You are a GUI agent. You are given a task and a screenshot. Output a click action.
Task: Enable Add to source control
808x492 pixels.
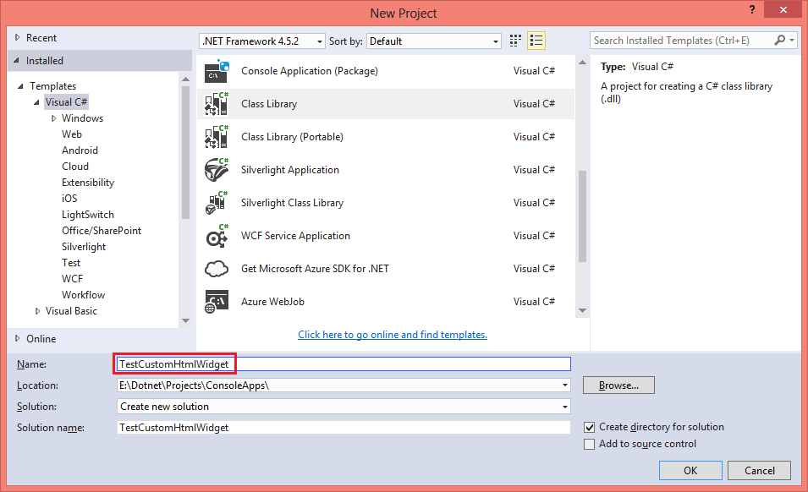point(589,443)
